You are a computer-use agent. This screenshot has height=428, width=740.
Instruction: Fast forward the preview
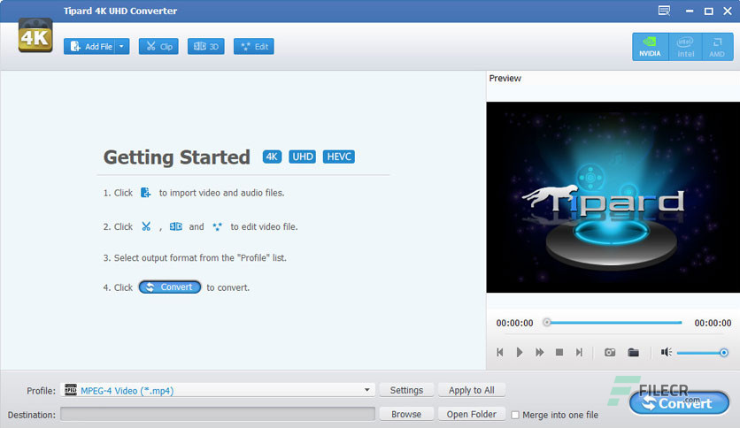point(539,352)
